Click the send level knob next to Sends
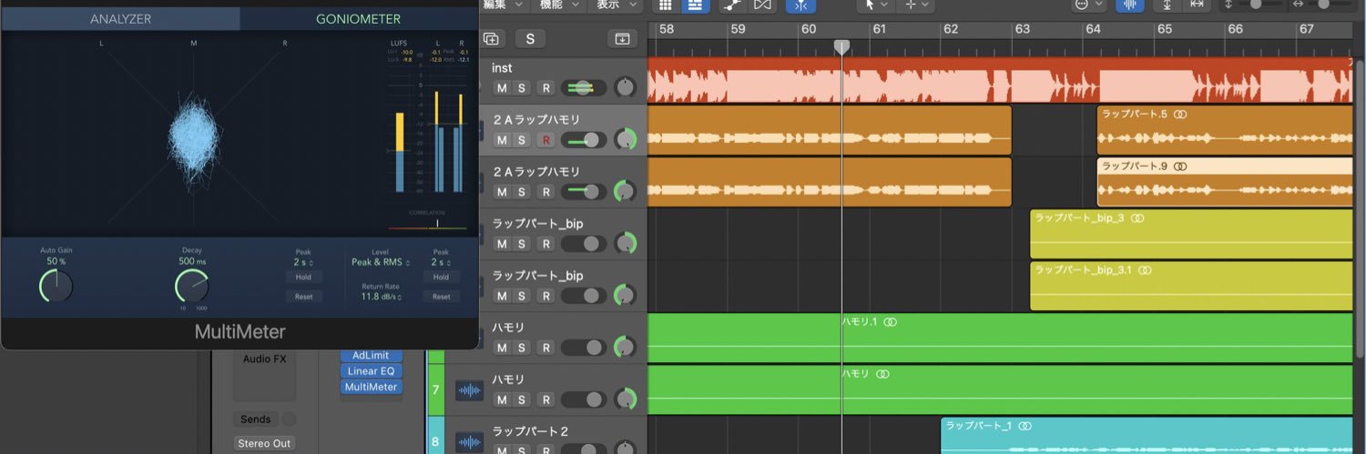1366x454 pixels. pyautogui.click(x=289, y=419)
